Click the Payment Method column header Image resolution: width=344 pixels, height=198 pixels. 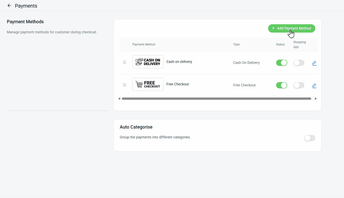(144, 44)
